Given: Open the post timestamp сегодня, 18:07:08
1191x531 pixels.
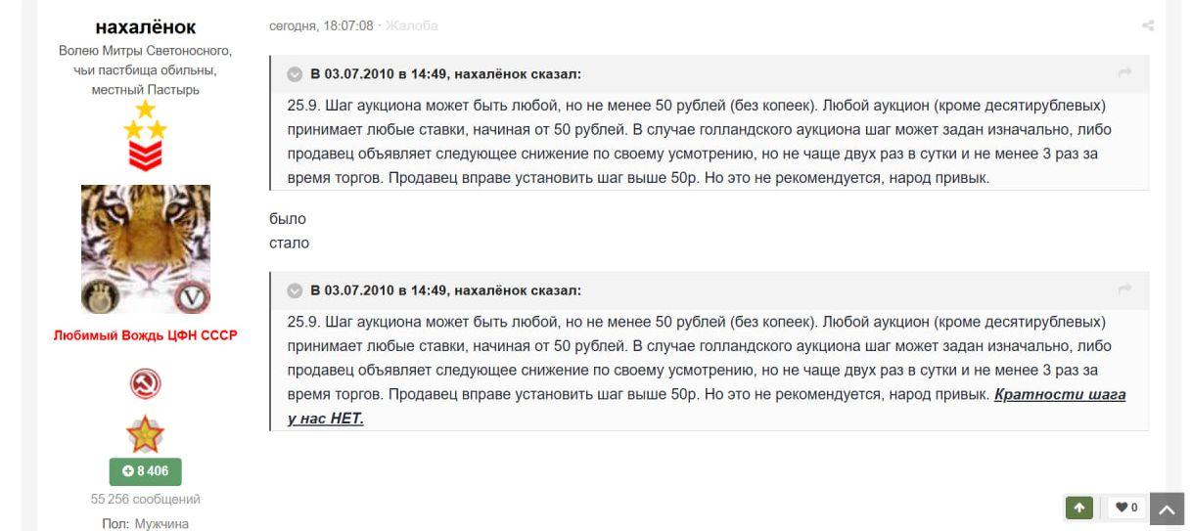Looking at the screenshot, I should click(x=321, y=24).
